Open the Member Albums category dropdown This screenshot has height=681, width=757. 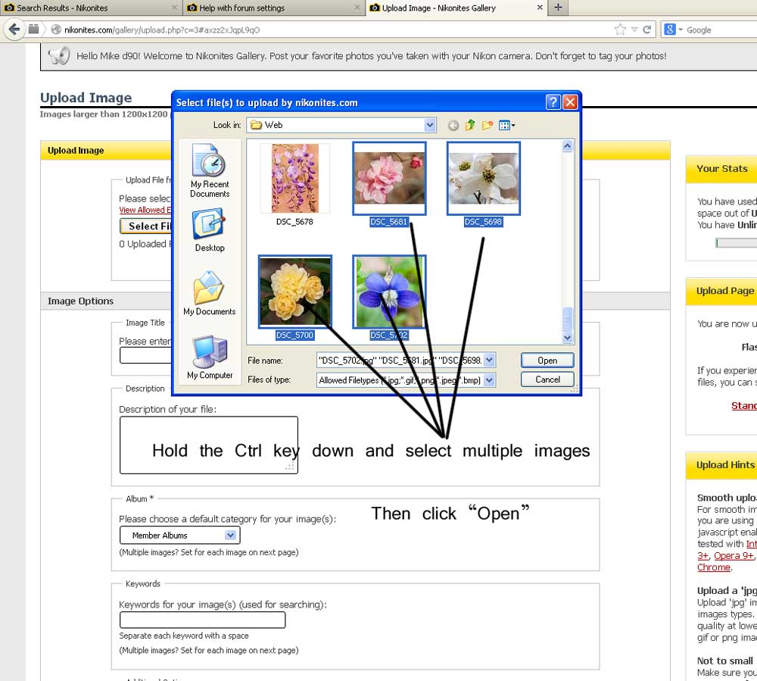point(179,536)
